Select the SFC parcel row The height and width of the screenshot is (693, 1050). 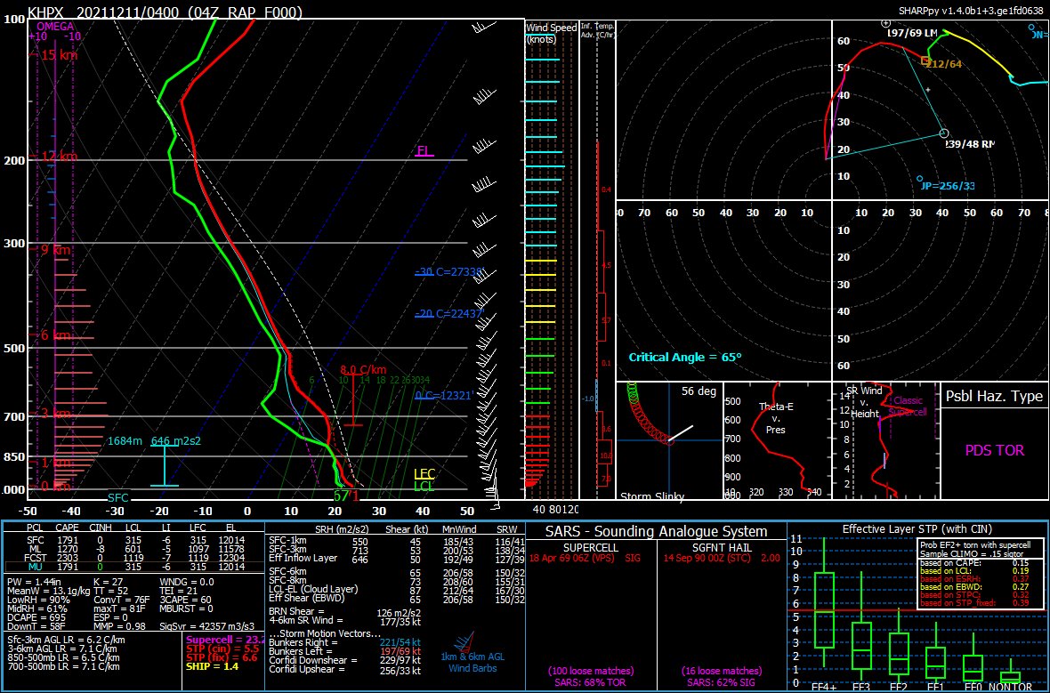[133, 540]
